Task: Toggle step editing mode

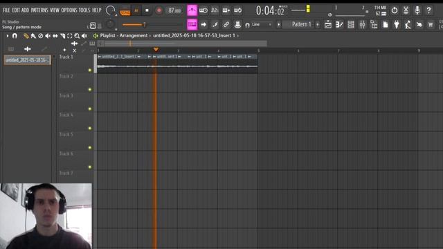Action: [x=215, y=25]
